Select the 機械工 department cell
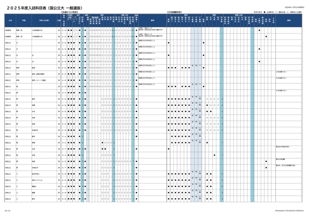This screenshot has width=309, height=218. [x=35, y=186]
